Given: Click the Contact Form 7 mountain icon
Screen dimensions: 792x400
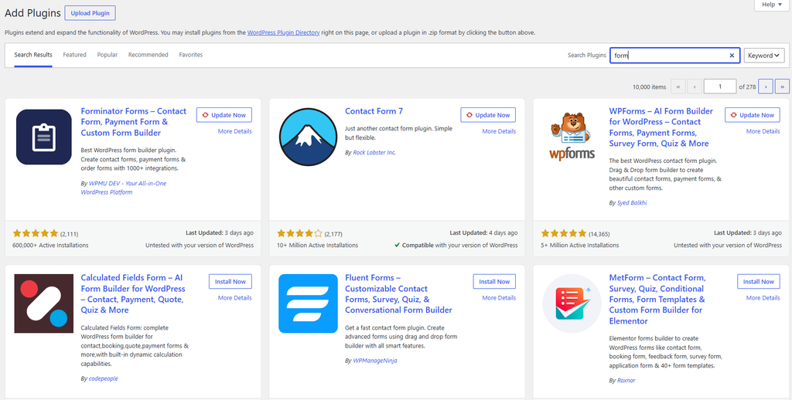Looking at the screenshot, I should 308,137.
